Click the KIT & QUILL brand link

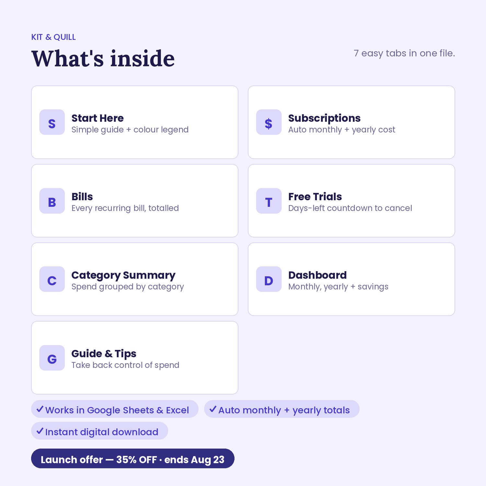click(x=53, y=37)
